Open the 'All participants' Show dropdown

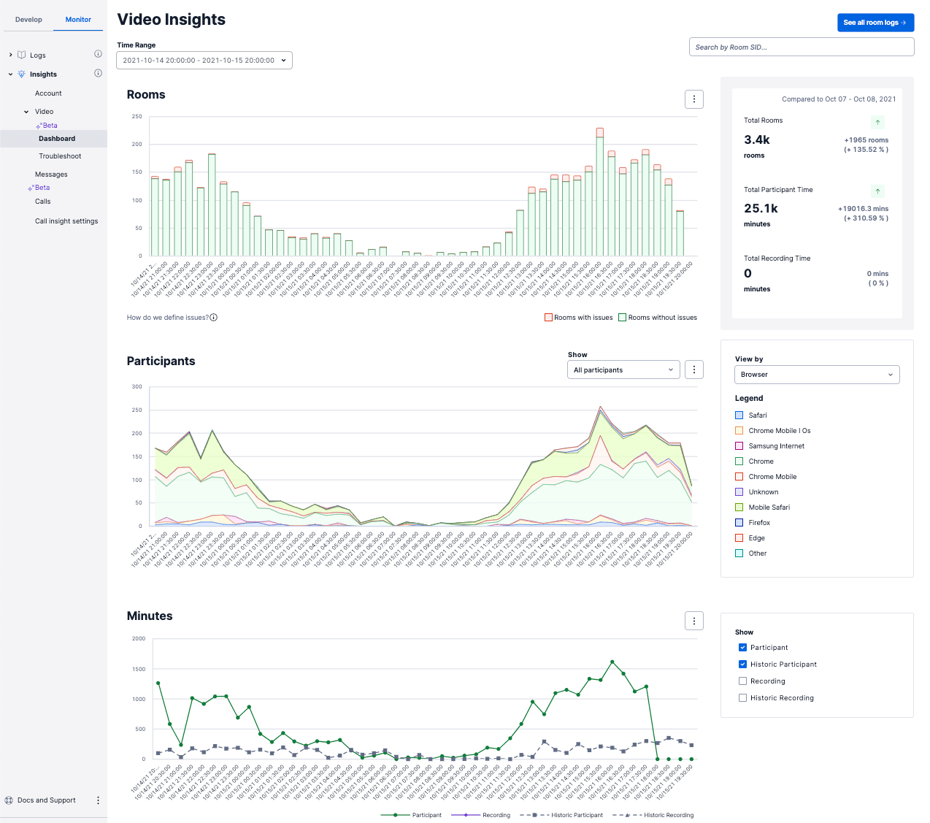(x=623, y=370)
